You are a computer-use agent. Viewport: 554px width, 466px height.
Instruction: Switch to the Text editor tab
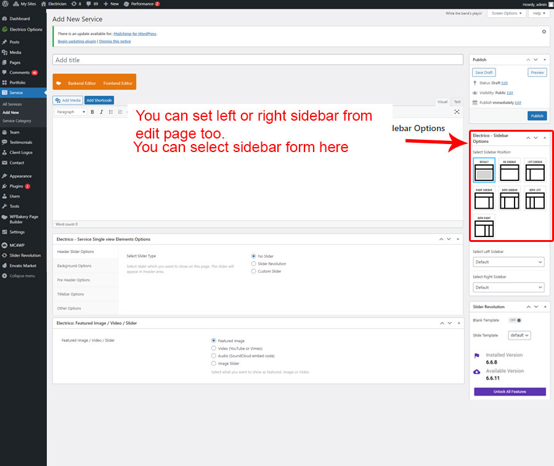pos(457,102)
